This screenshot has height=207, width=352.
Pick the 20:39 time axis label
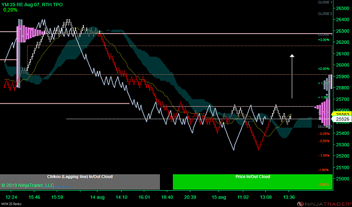click(190, 197)
